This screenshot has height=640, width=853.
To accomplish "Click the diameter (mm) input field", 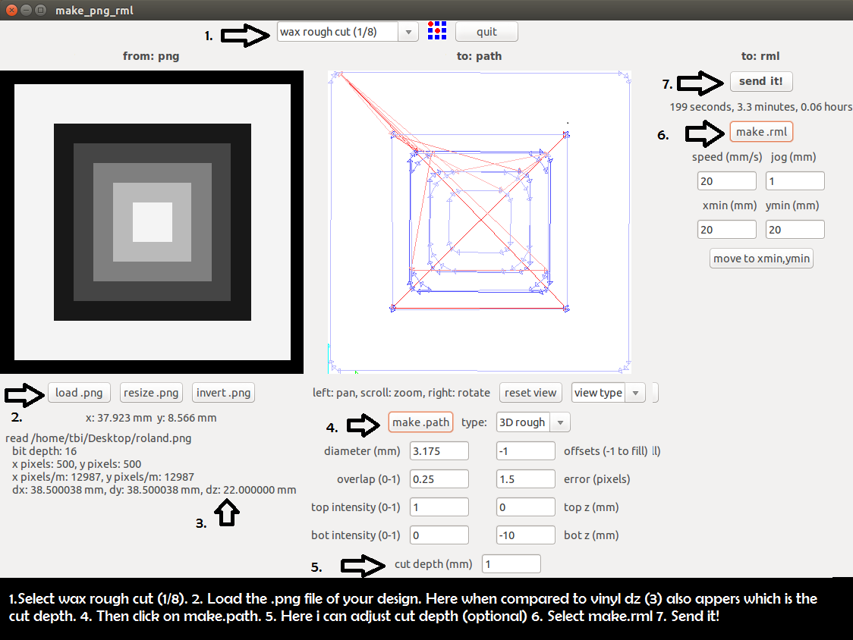I will tap(439, 450).
